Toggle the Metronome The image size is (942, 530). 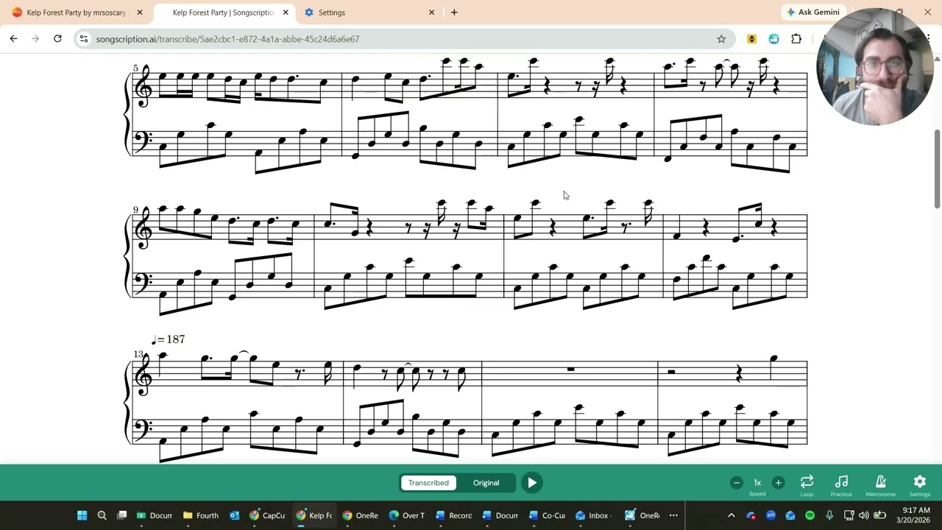[880, 485]
